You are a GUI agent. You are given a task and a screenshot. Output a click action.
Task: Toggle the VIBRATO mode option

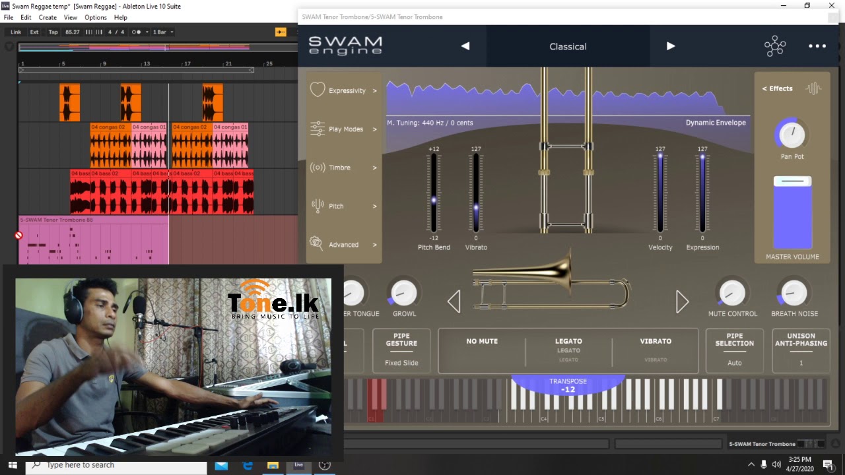point(656,342)
